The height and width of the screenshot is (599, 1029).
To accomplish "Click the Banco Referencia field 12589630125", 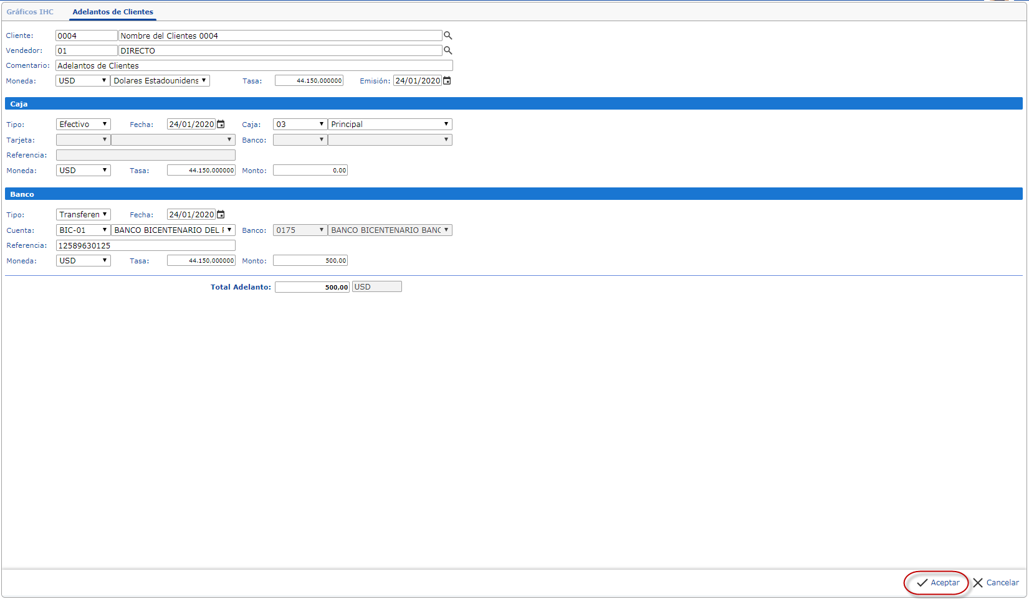I will [x=145, y=245].
